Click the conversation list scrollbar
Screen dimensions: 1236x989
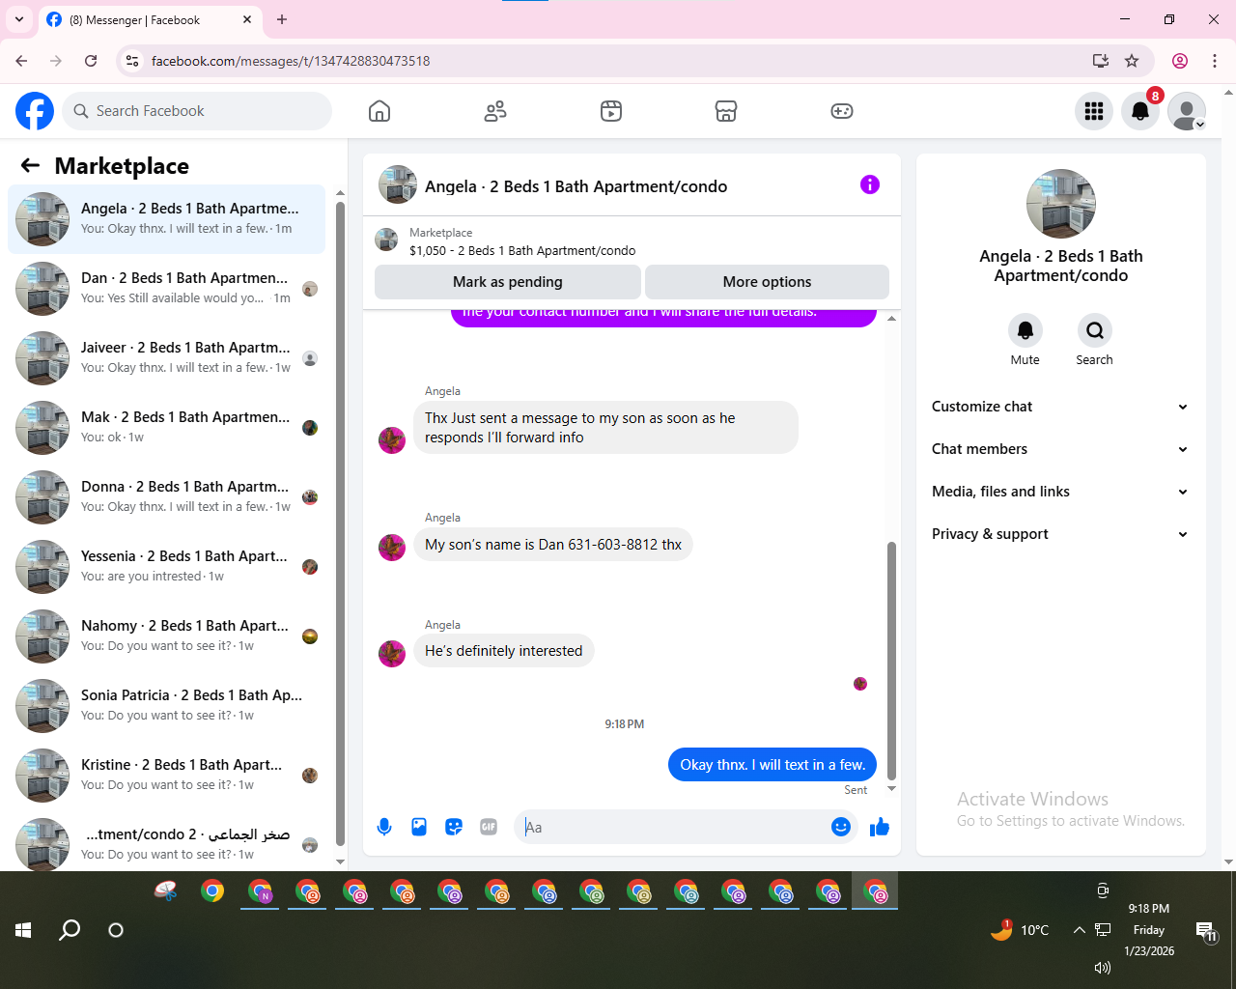coord(340,522)
